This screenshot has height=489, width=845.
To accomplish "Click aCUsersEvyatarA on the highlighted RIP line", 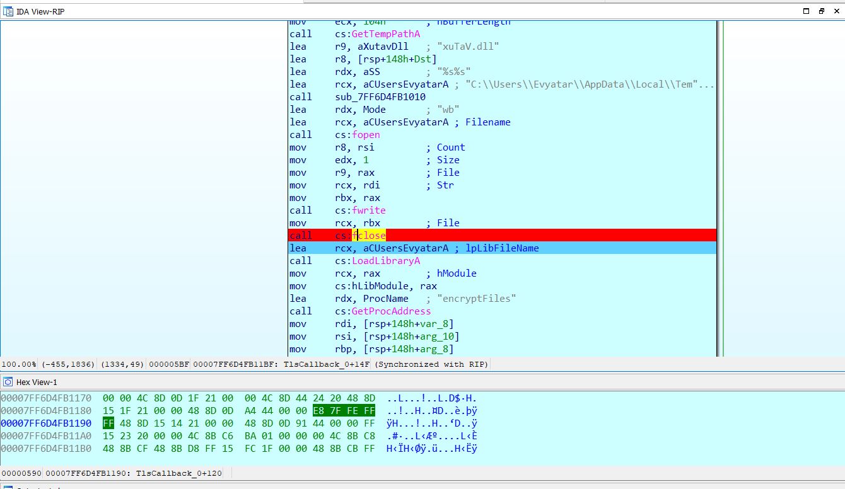I will (405, 248).
